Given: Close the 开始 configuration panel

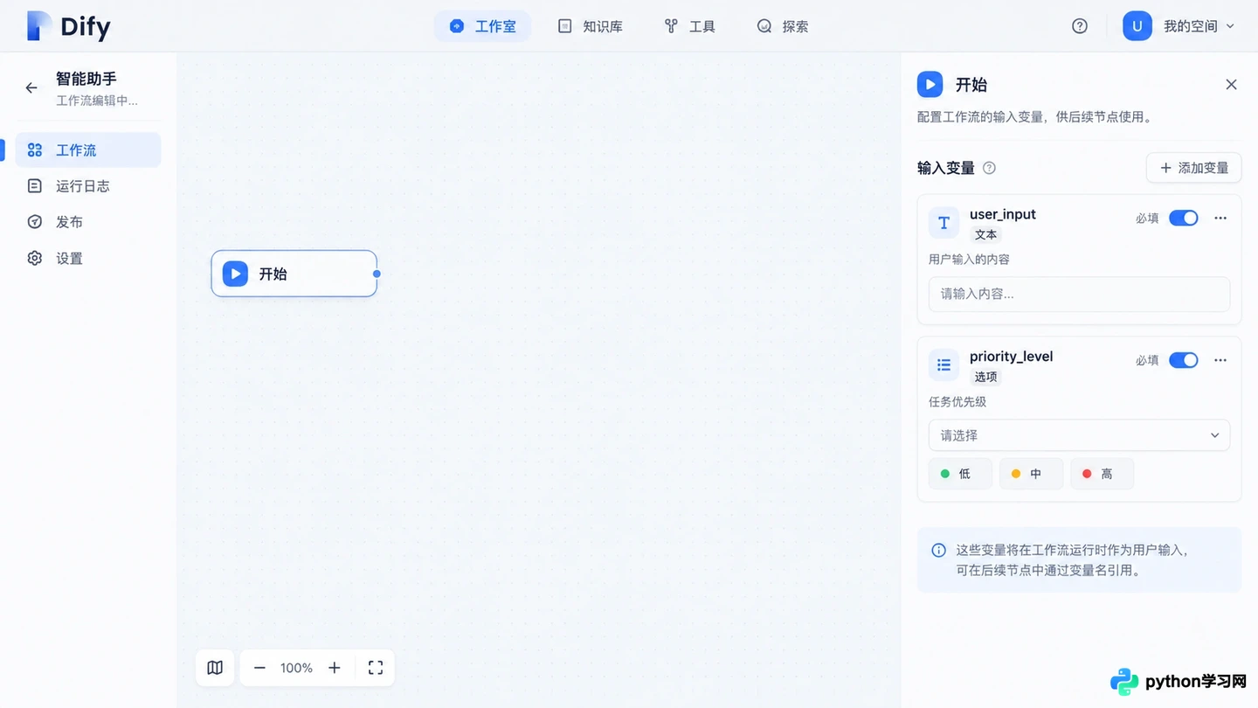Looking at the screenshot, I should point(1231,85).
